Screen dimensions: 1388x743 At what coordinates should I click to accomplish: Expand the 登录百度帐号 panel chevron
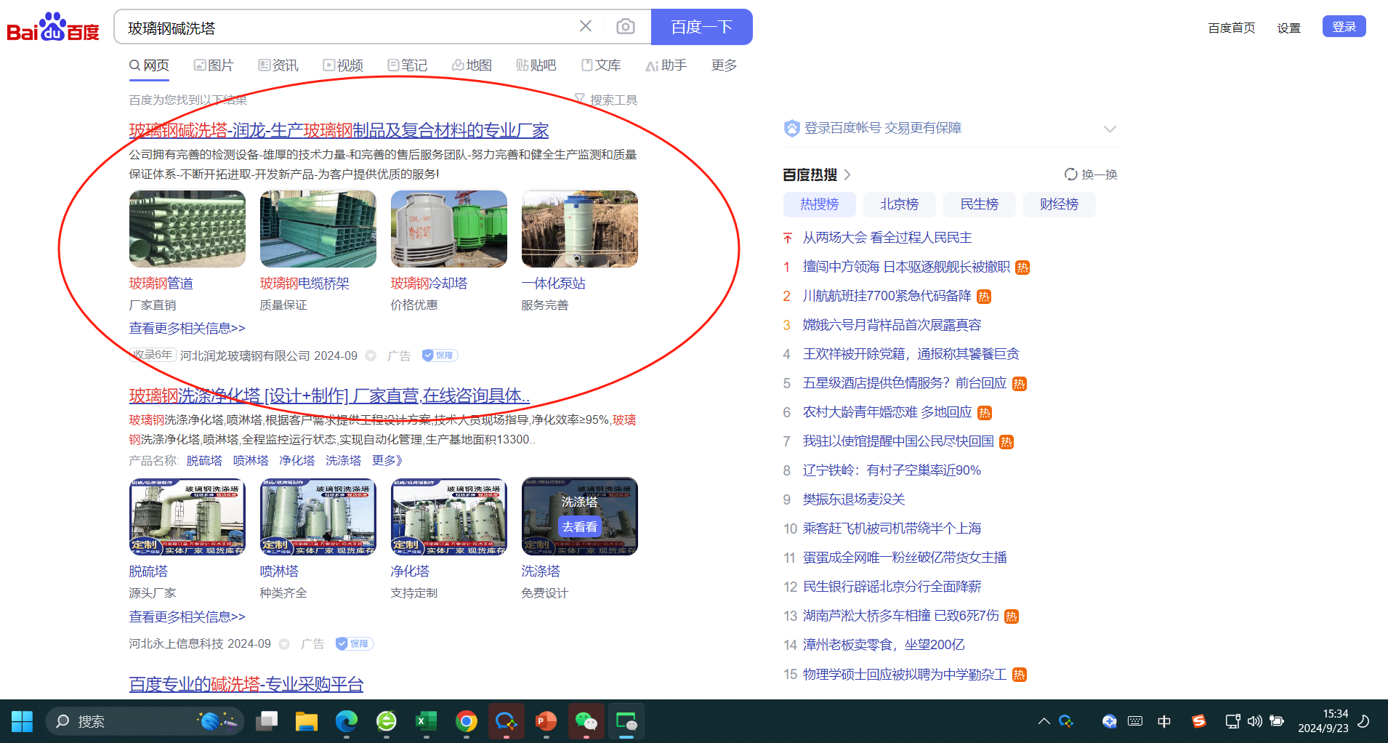click(x=1109, y=129)
